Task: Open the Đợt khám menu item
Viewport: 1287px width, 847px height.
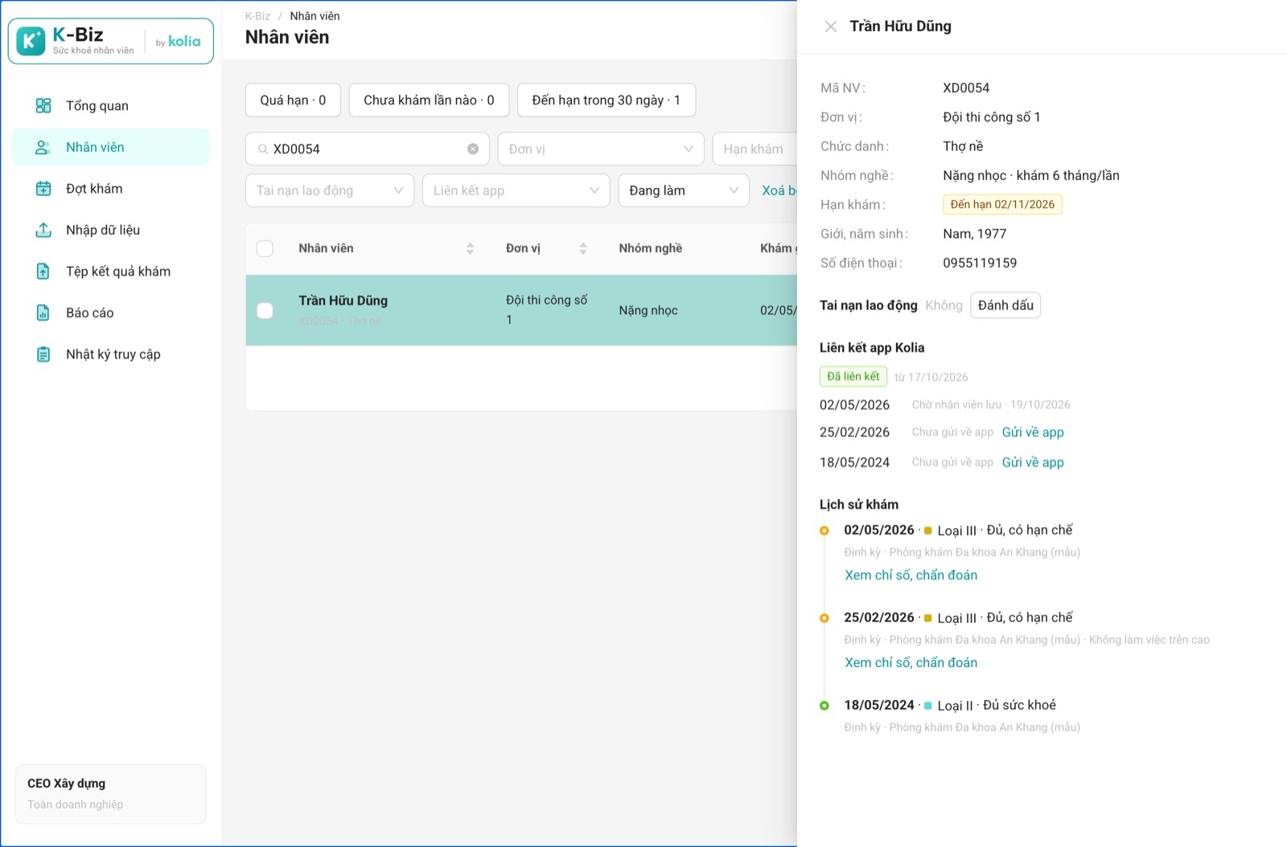Action: tap(111, 189)
